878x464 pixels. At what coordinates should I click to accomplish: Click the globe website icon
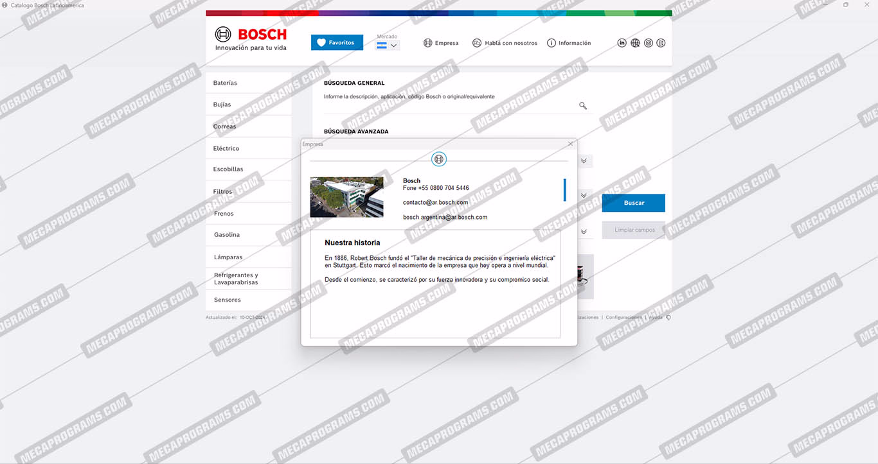(635, 43)
